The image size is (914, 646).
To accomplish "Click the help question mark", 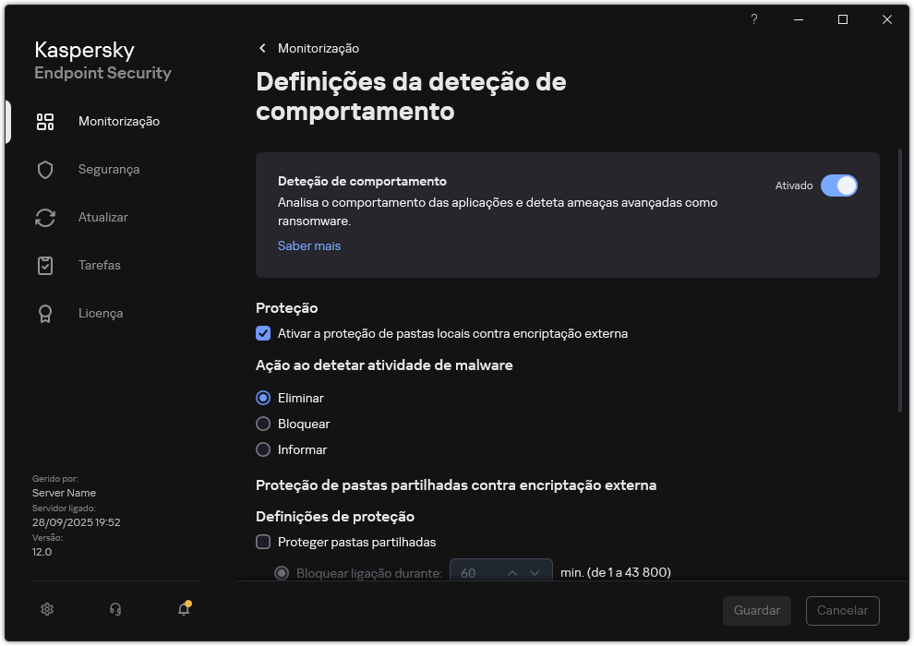I will point(753,19).
